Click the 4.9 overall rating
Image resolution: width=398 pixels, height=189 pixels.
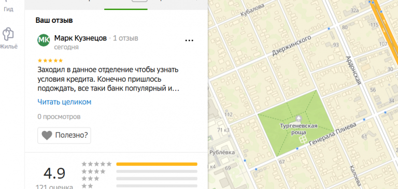tap(54, 173)
